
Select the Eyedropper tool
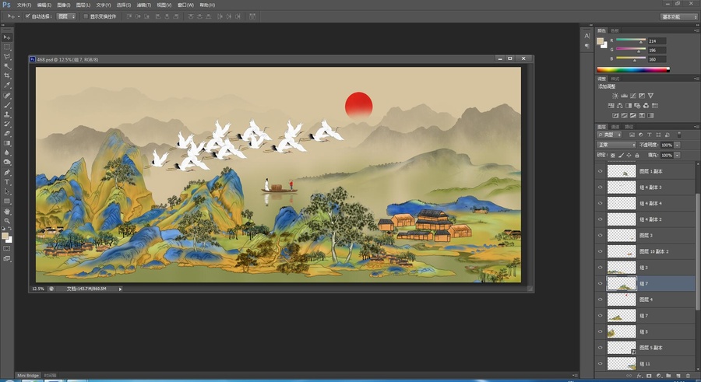click(7, 85)
